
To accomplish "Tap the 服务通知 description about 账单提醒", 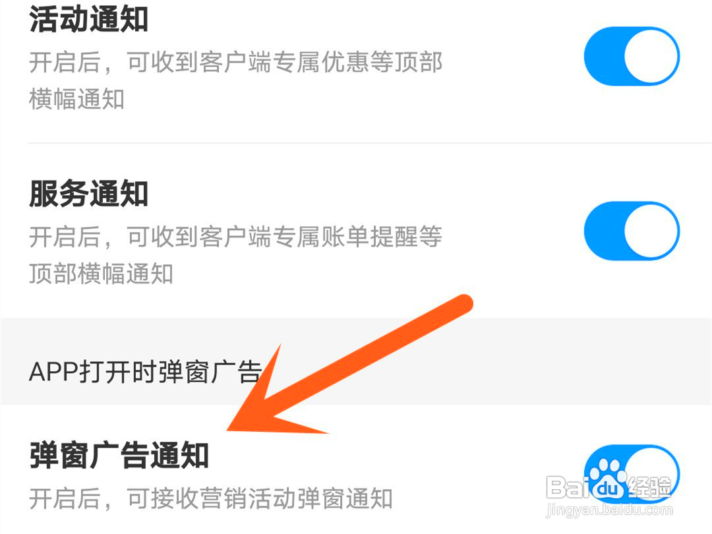I will pos(235,254).
